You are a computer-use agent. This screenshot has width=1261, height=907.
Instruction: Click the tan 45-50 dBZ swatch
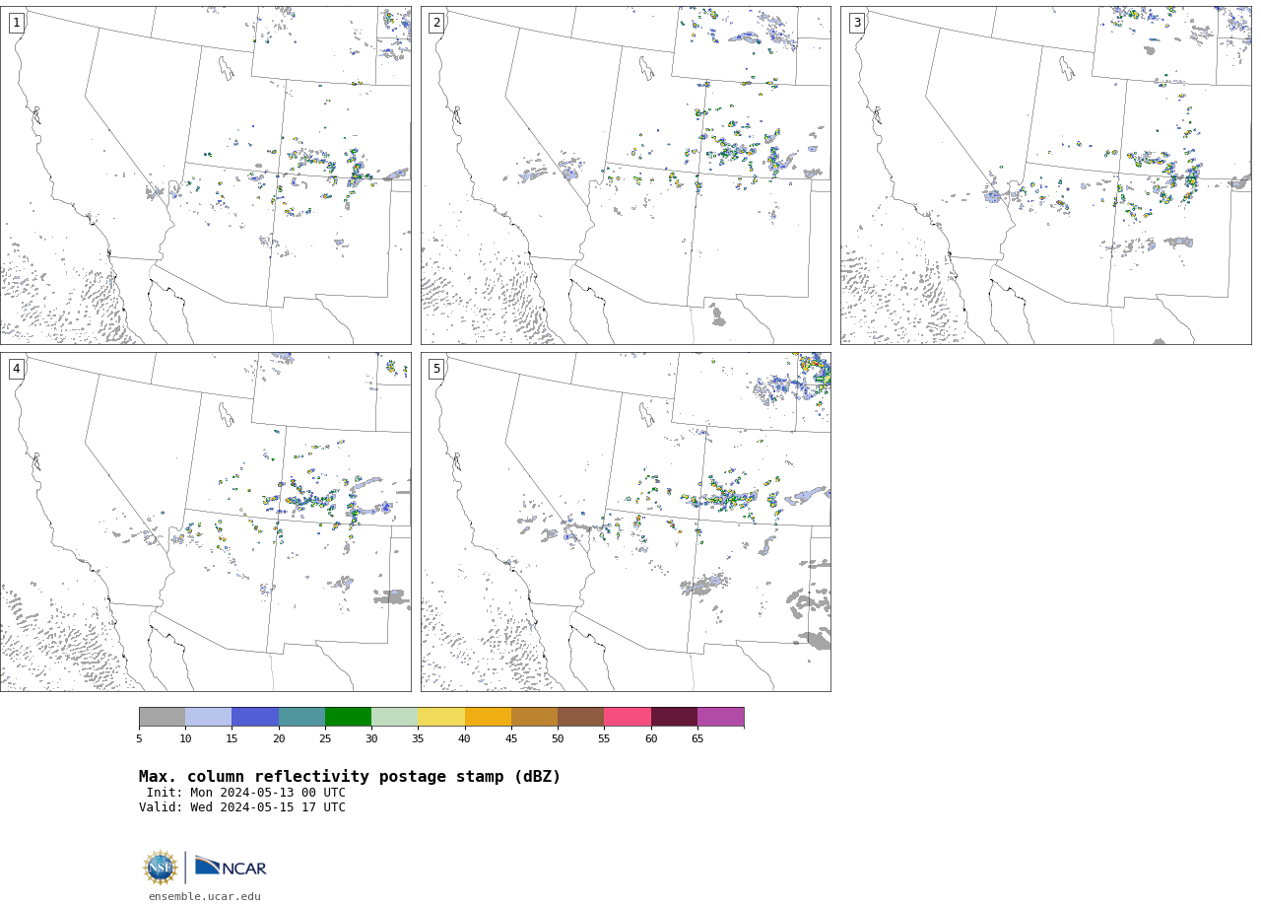534,717
